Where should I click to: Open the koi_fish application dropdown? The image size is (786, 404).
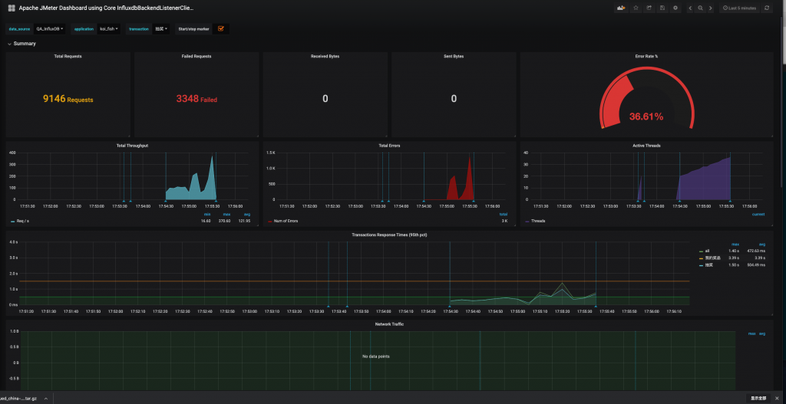(x=108, y=28)
